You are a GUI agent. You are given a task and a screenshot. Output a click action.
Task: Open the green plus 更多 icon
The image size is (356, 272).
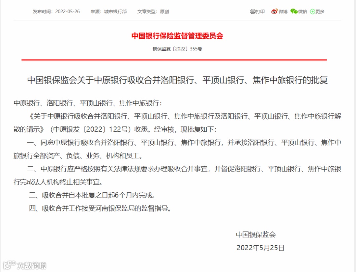[x=312, y=12]
